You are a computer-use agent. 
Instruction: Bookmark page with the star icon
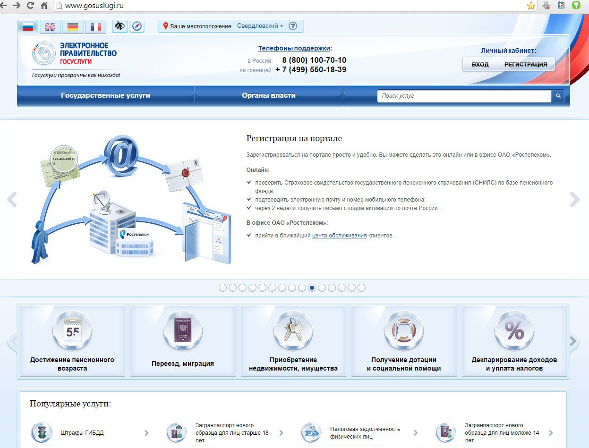click(x=531, y=6)
